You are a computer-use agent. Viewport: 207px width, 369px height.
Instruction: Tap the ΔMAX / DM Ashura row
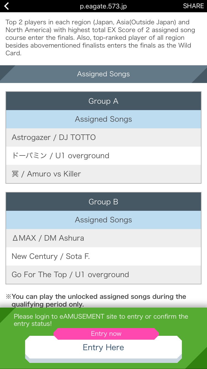tap(104, 238)
